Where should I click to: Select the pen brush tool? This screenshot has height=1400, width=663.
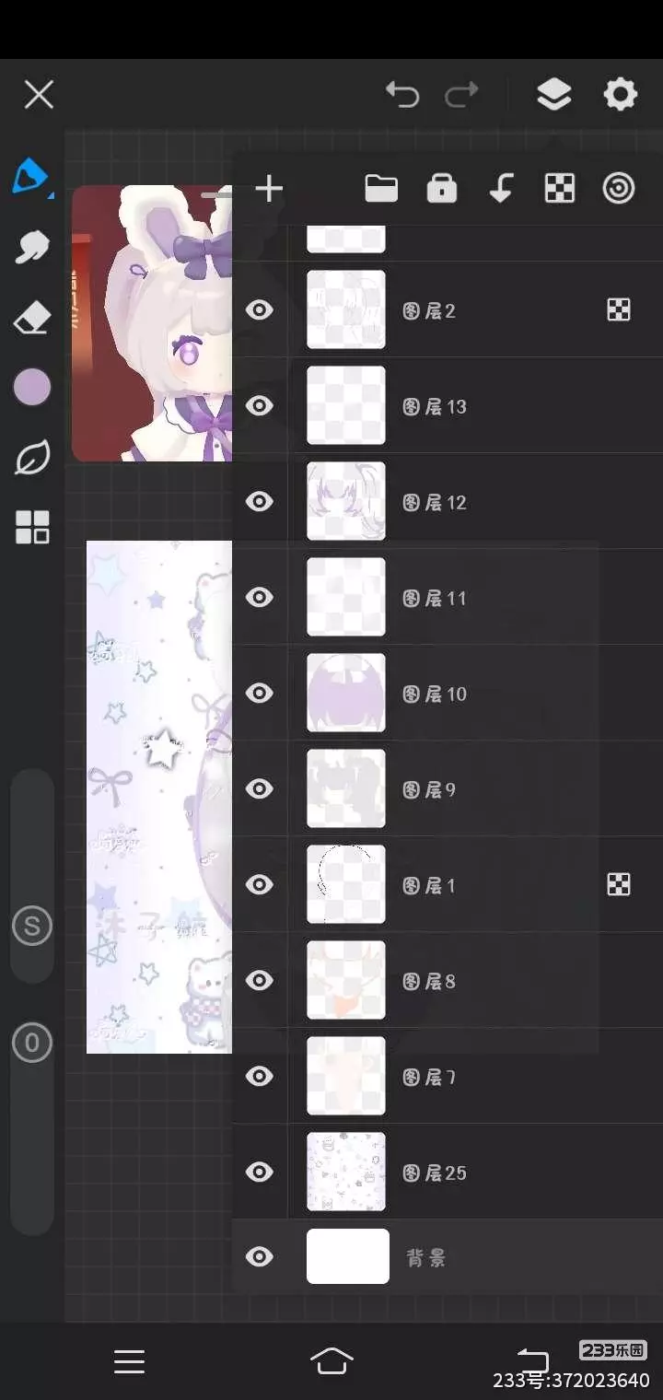tap(30, 176)
